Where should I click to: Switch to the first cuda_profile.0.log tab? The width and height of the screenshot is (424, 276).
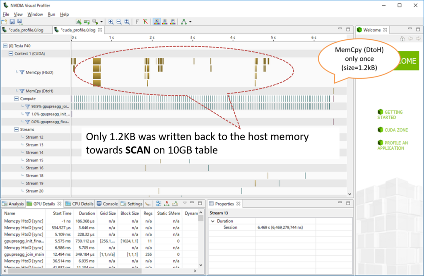(x=26, y=30)
